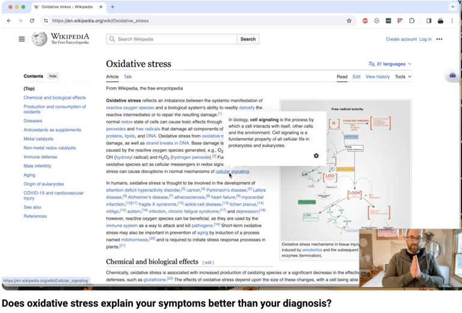The width and height of the screenshot is (462, 313).
Task: Go to Antioxidants as supplements section
Action: point(52,129)
